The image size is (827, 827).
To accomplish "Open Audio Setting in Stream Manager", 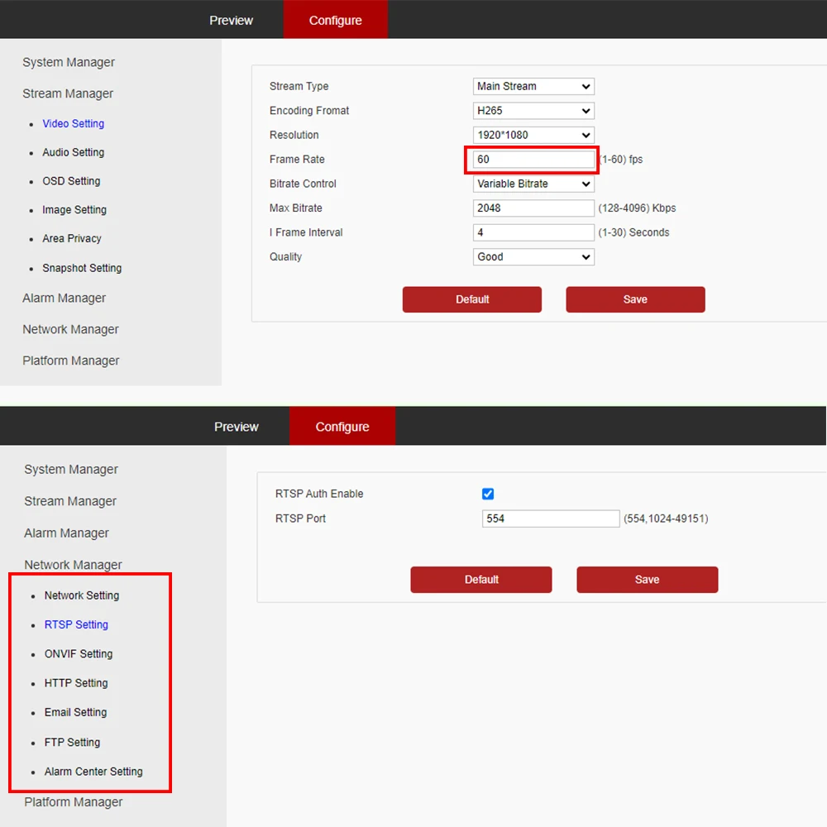I will tap(73, 152).
